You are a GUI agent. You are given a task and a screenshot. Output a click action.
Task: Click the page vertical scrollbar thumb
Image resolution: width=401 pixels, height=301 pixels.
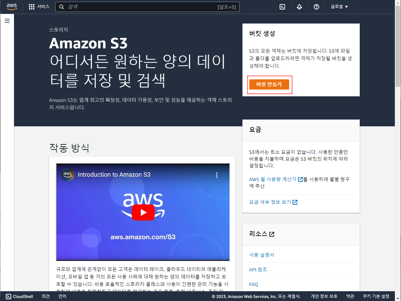pyautogui.click(x=398, y=46)
